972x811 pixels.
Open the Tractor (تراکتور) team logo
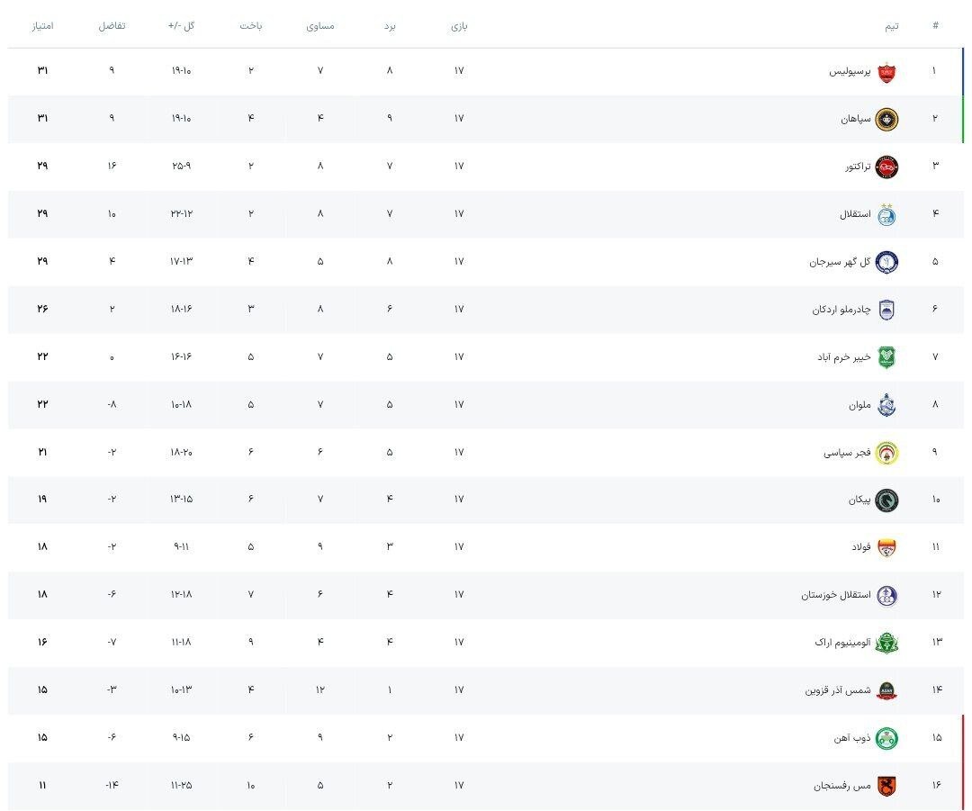click(x=886, y=167)
